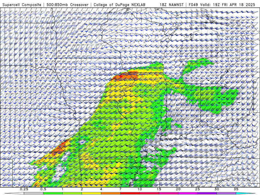Click the legend value label '25'
Screen dimensions: 260x195
tap(197, 189)
